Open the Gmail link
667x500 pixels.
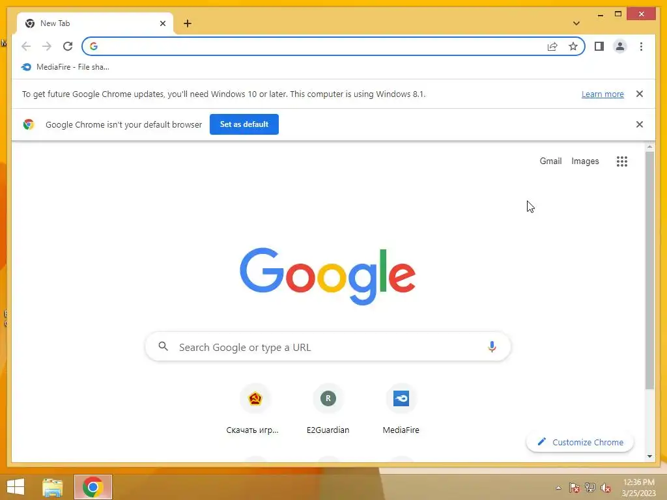pyautogui.click(x=550, y=161)
